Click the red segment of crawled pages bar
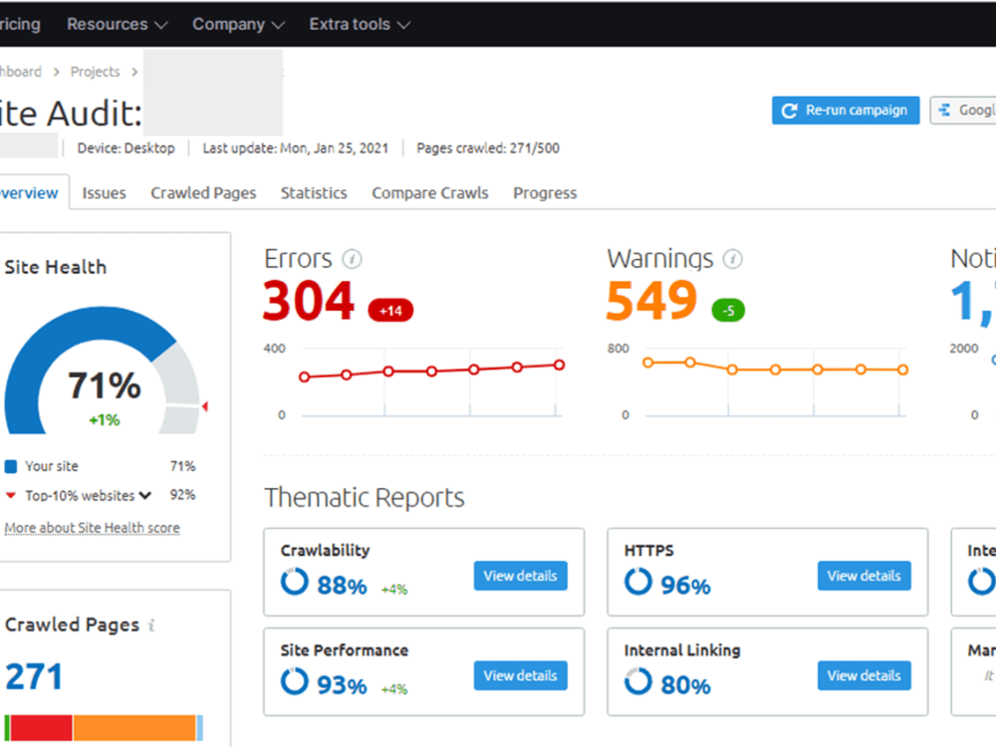 tap(41, 728)
